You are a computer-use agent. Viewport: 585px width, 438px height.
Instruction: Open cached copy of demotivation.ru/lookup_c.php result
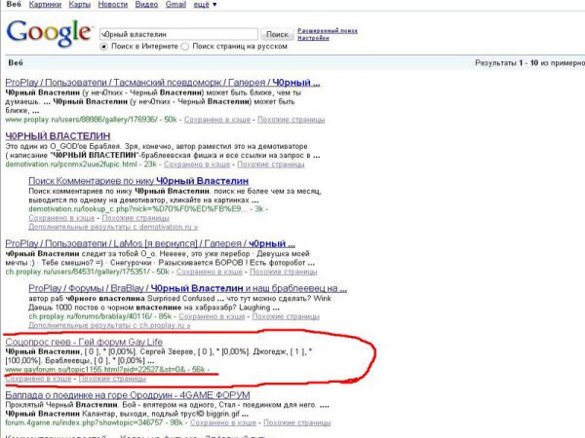[61, 218]
